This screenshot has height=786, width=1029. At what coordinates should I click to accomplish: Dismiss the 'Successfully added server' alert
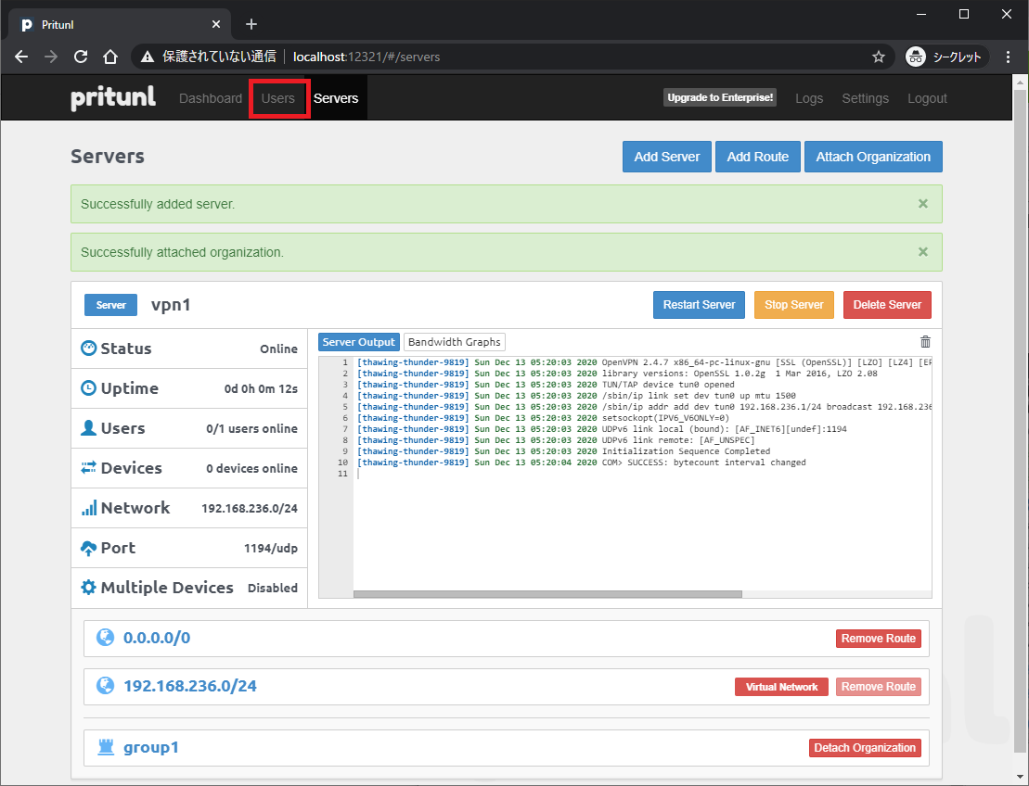click(x=922, y=203)
